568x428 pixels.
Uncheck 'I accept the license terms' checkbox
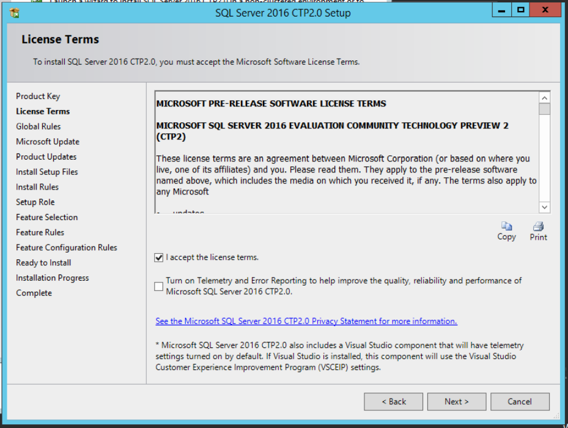(x=159, y=257)
